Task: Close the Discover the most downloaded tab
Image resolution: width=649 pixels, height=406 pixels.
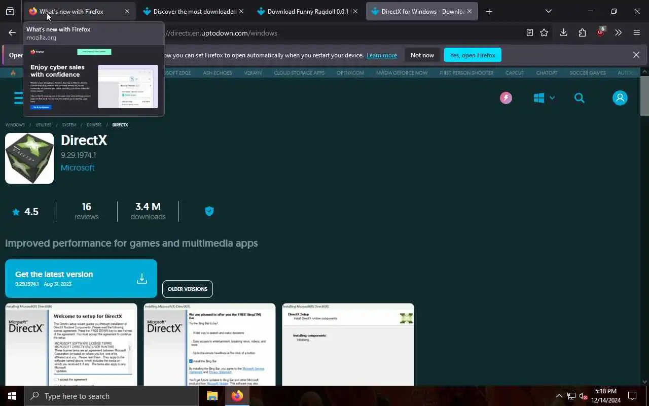Action: (x=241, y=11)
